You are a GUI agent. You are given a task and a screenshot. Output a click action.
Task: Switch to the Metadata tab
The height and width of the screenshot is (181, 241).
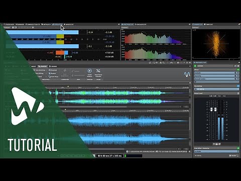46,24
